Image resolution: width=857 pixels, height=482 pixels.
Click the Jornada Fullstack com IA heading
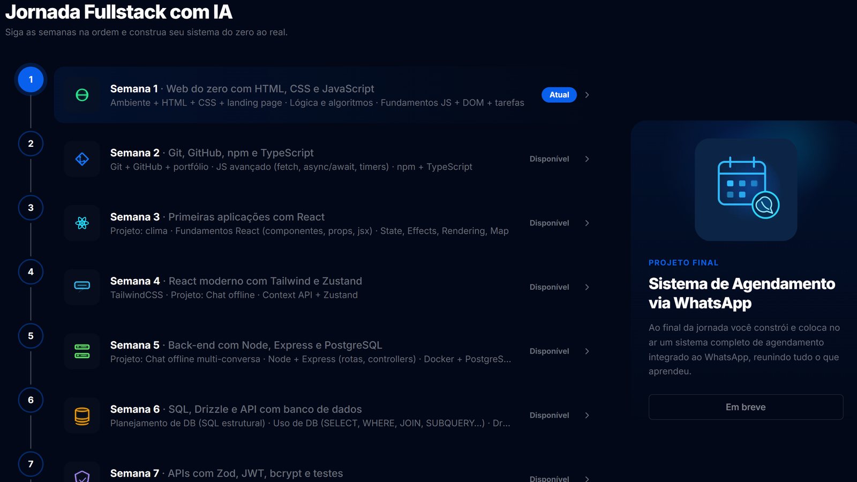119,12
